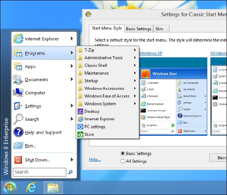Click the Help... link
227x195 pixels.
click(95, 160)
